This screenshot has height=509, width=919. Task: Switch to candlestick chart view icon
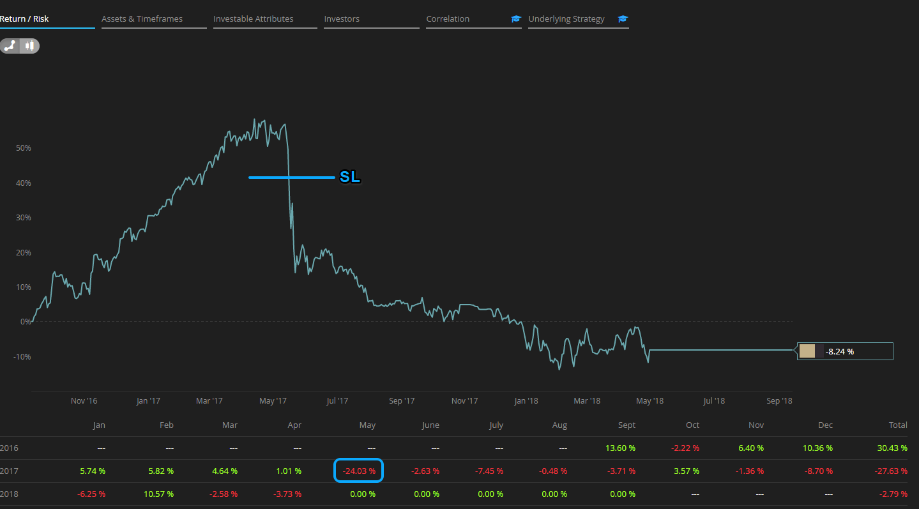(x=29, y=46)
